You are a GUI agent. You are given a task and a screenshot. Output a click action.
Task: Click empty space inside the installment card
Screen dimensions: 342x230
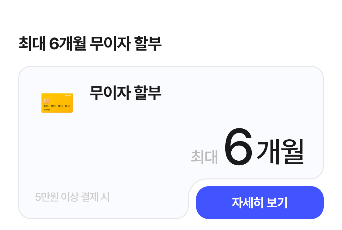pyautogui.click(x=122, y=146)
